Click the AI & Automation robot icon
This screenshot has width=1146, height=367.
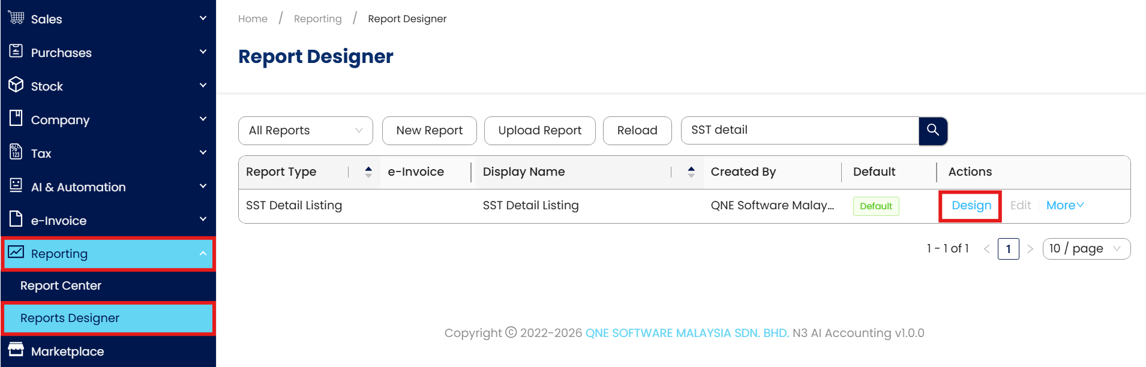click(x=16, y=186)
